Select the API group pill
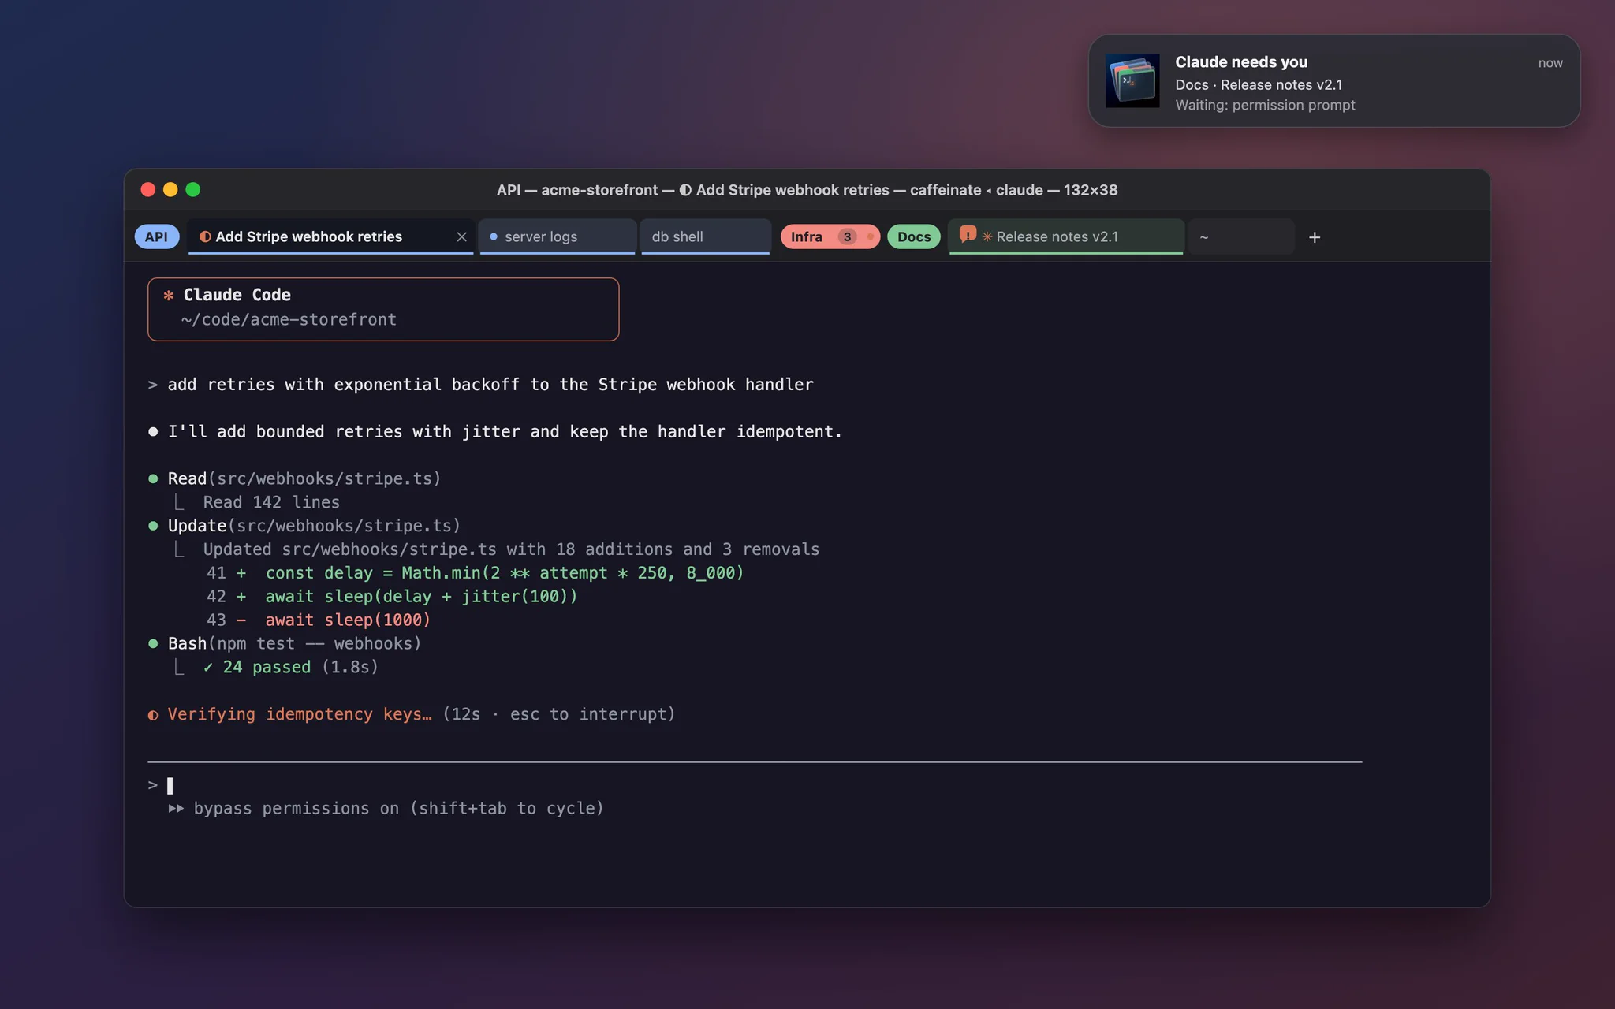This screenshot has width=1615, height=1009. pos(156,236)
